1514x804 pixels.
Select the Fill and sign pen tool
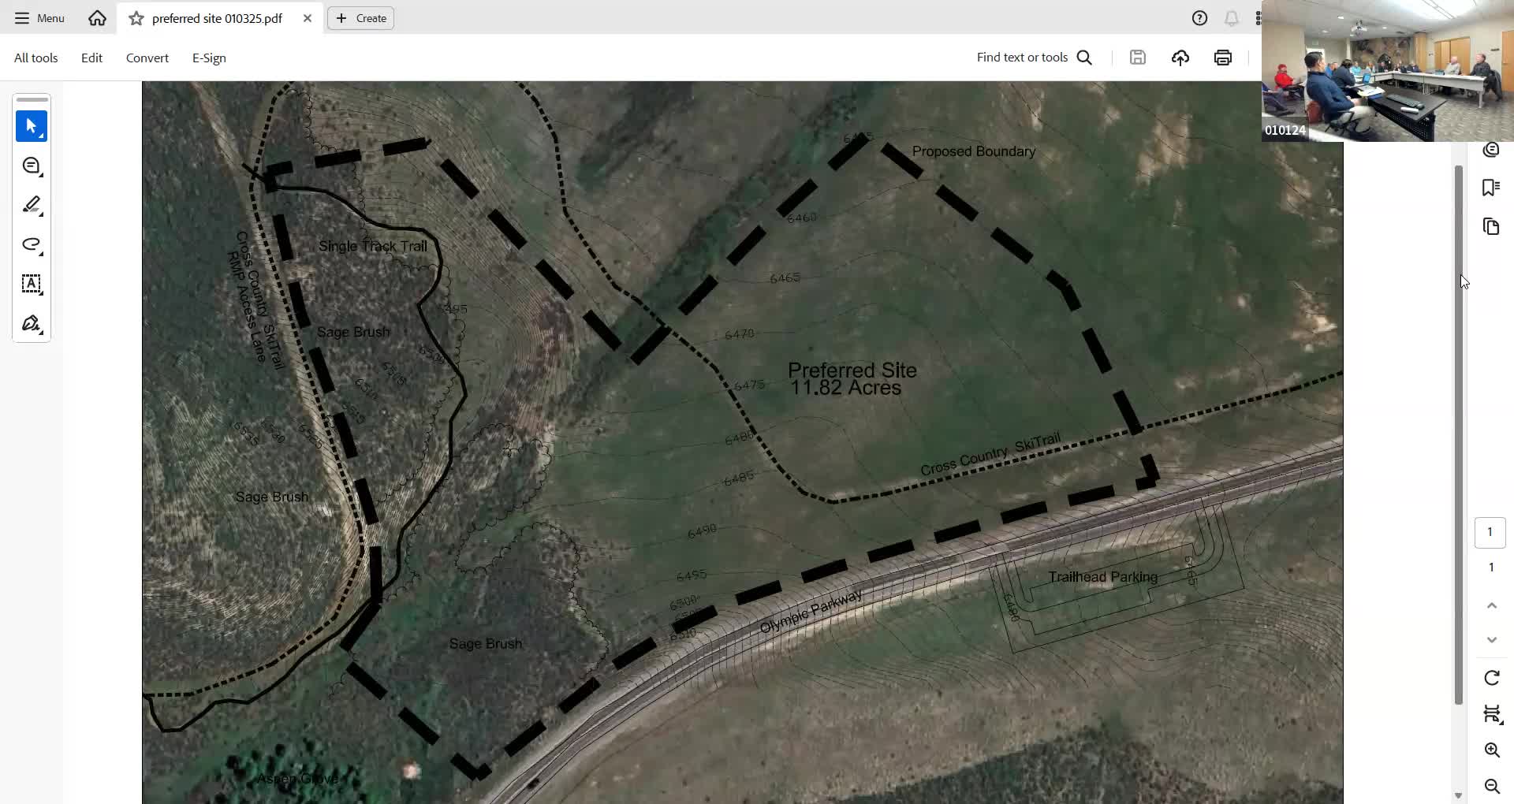tap(32, 323)
